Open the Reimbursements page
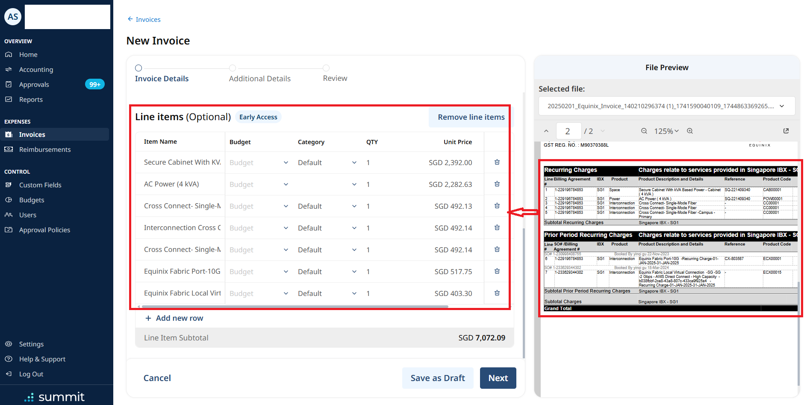Viewport: 807px width, 405px height. [45, 150]
